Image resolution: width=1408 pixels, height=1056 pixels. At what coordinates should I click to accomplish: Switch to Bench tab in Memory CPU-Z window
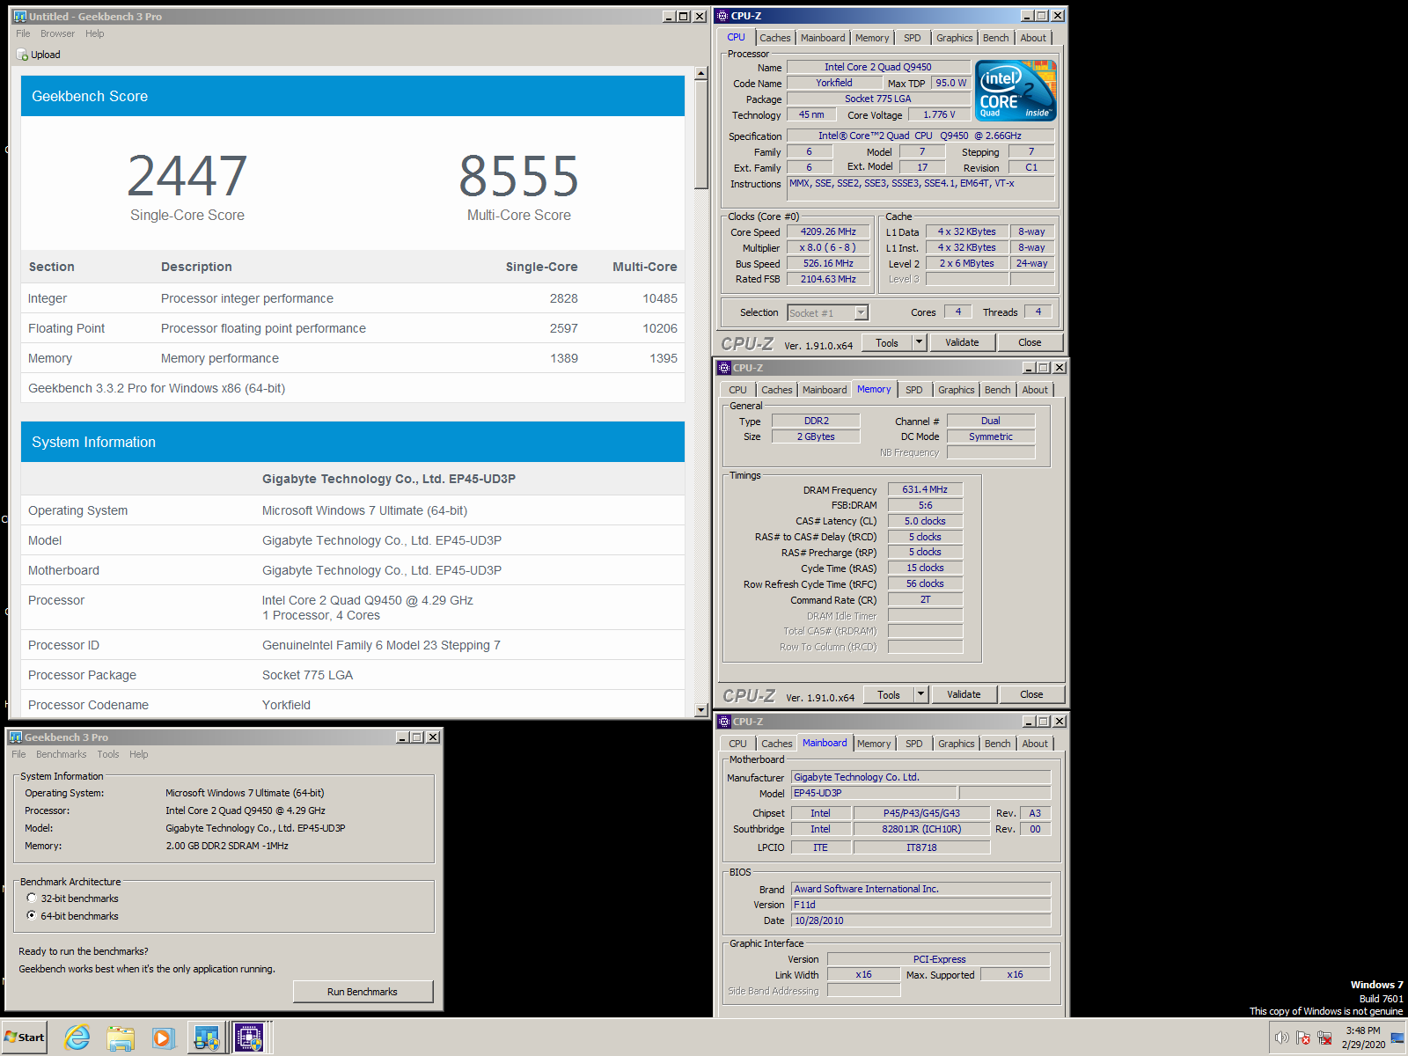click(x=998, y=390)
